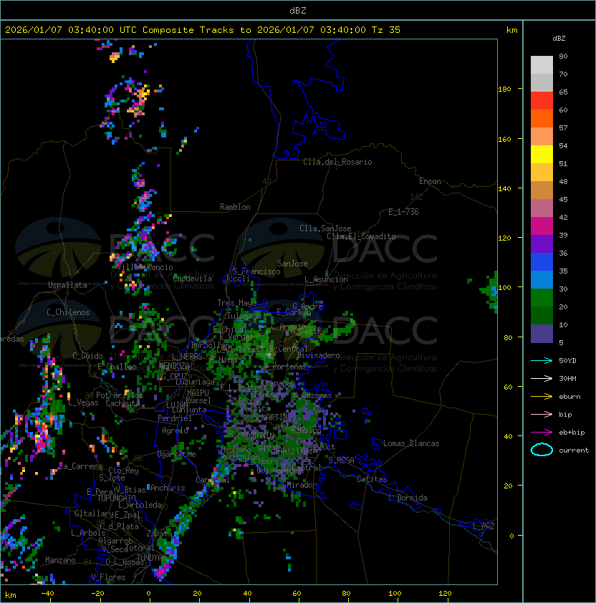Select the slate 5-10 dBZ swatch
Viewport: 596px width, 603px height.
542,334
